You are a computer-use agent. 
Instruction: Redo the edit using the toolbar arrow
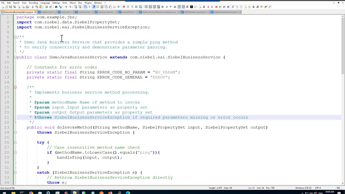click(50, 7)
